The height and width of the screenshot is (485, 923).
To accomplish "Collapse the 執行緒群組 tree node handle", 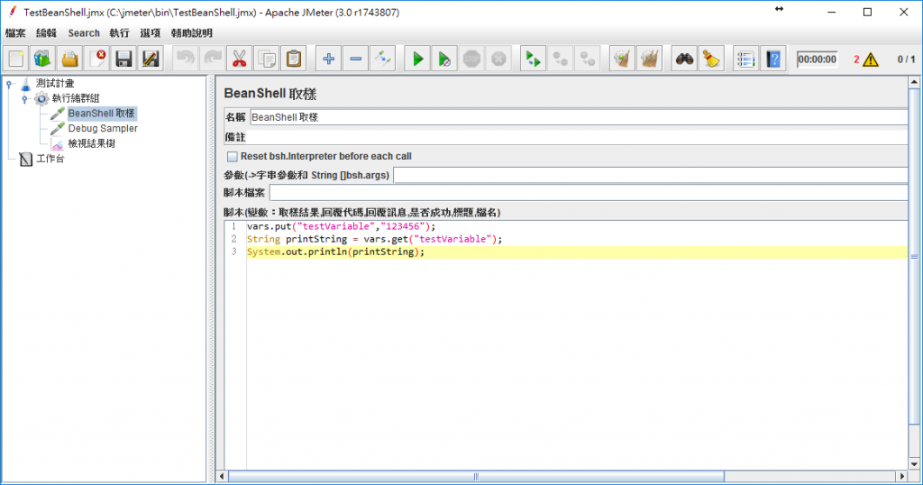I will point(24,99).
